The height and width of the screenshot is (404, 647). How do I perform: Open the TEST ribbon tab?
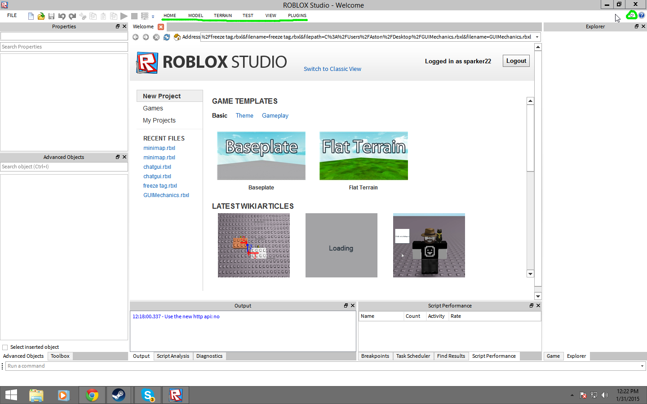pyautogui.click(x=248, y=16)
